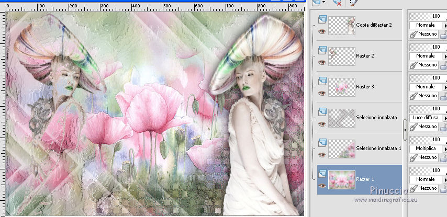Click link group Nessuno for Raster 2
This screenshot has height=217, width=447.
click(x=423, y=65)
